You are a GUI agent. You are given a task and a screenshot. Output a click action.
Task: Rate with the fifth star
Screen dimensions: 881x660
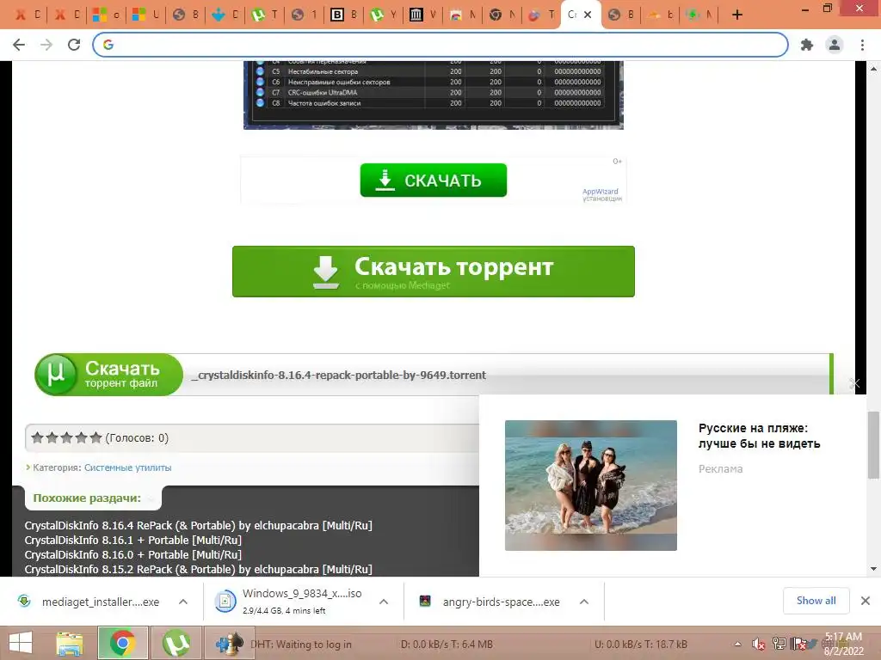[x=95, y=437]
